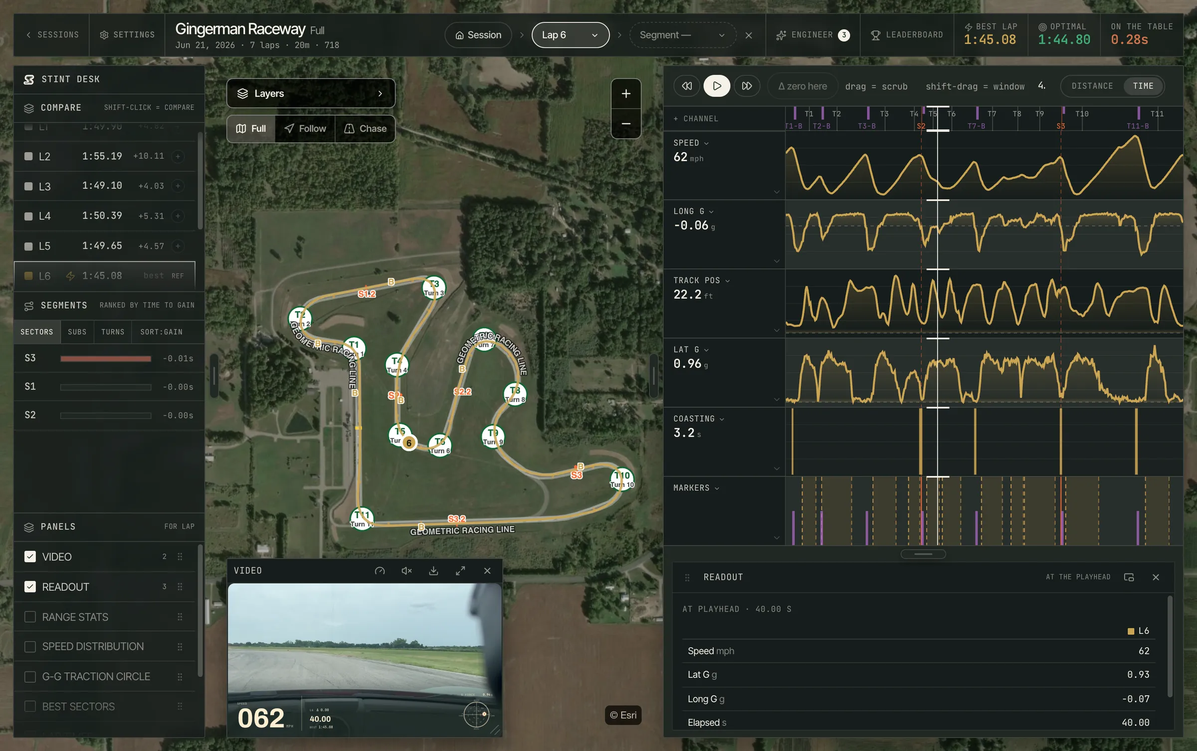The image size is (1197, 751).
Task: Open video playback speed gauge icon
Action: 380,571
